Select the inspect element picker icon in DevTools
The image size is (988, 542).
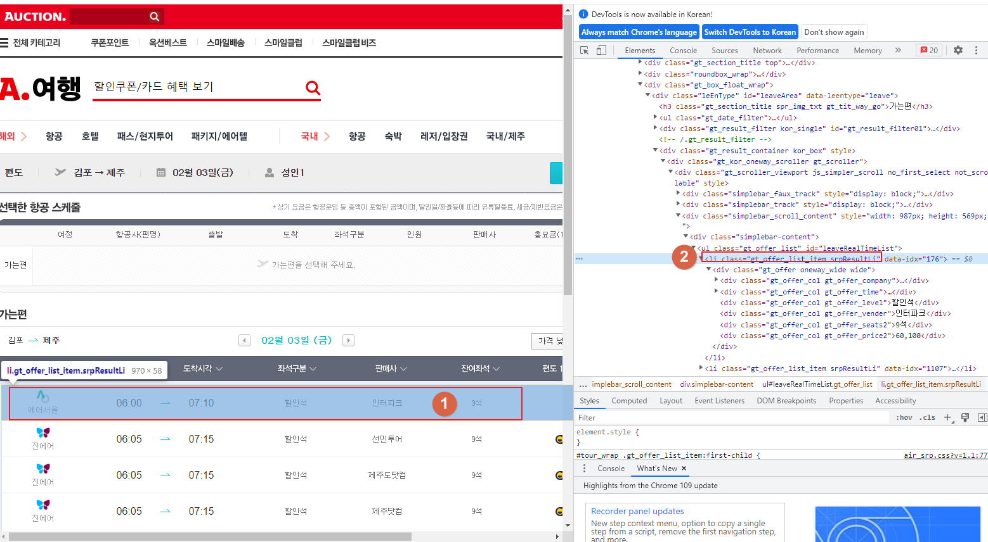coord(585,50)
